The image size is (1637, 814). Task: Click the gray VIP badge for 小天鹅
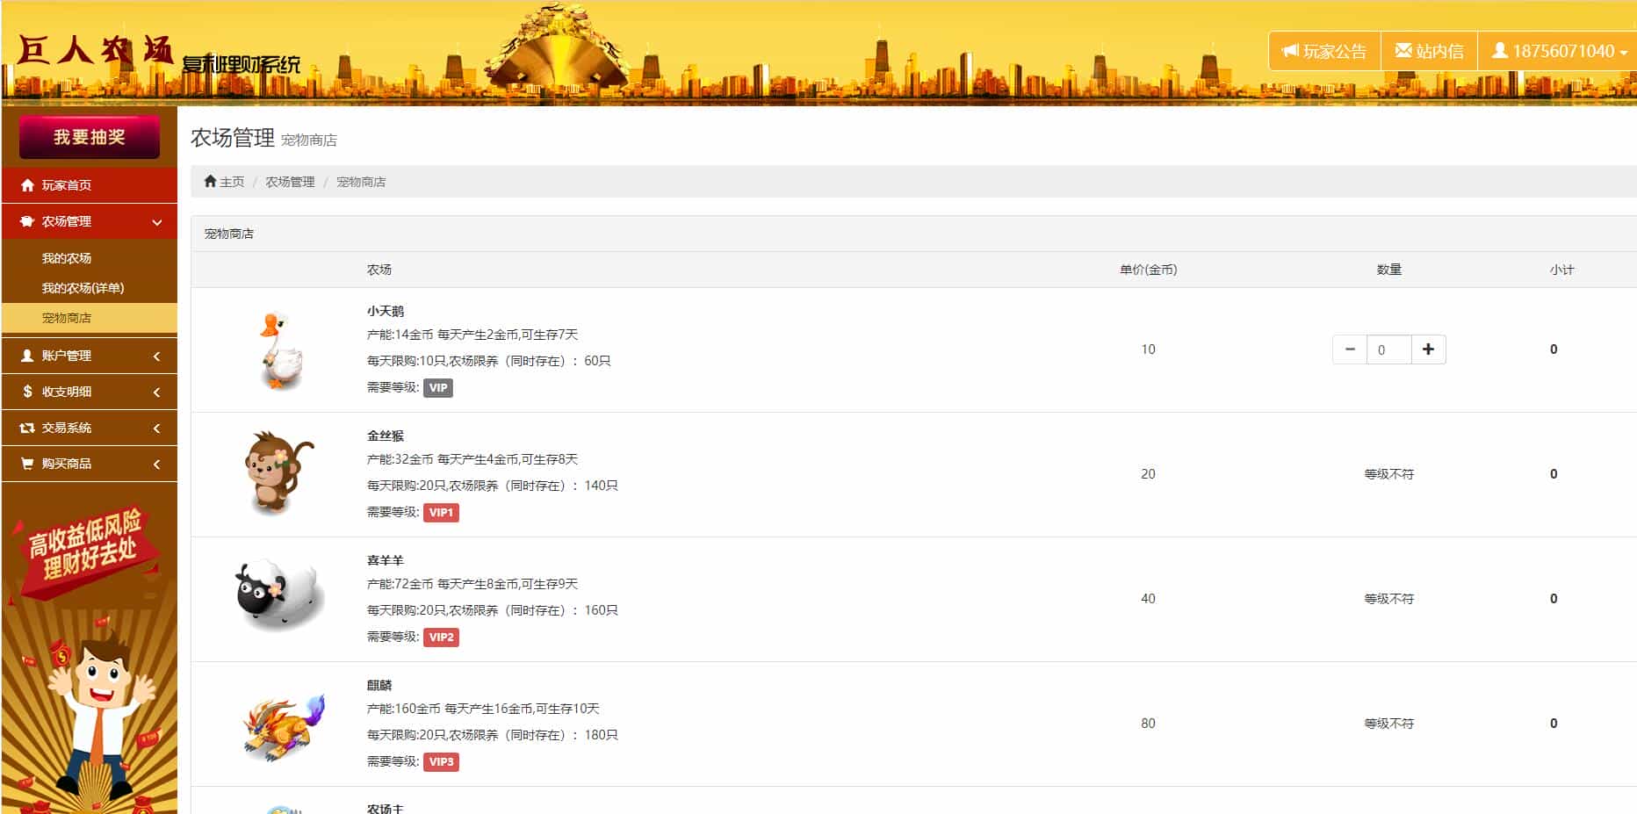[x=438, y=387]
